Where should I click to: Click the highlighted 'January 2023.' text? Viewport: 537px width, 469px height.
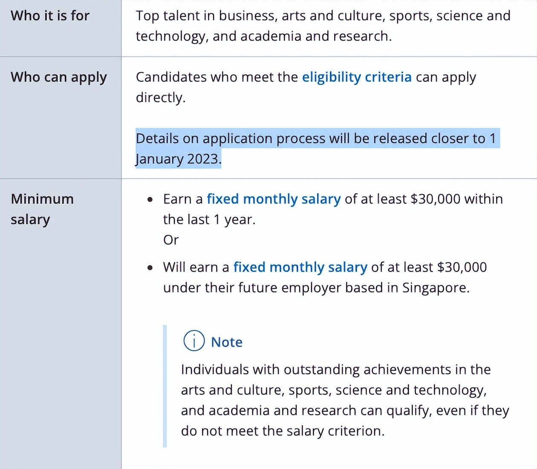178,159
